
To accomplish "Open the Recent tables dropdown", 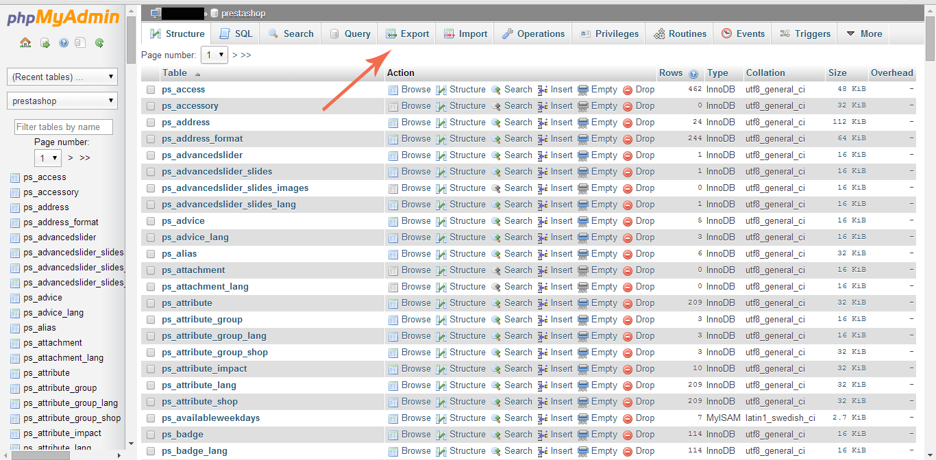I will tap(62, 77).
